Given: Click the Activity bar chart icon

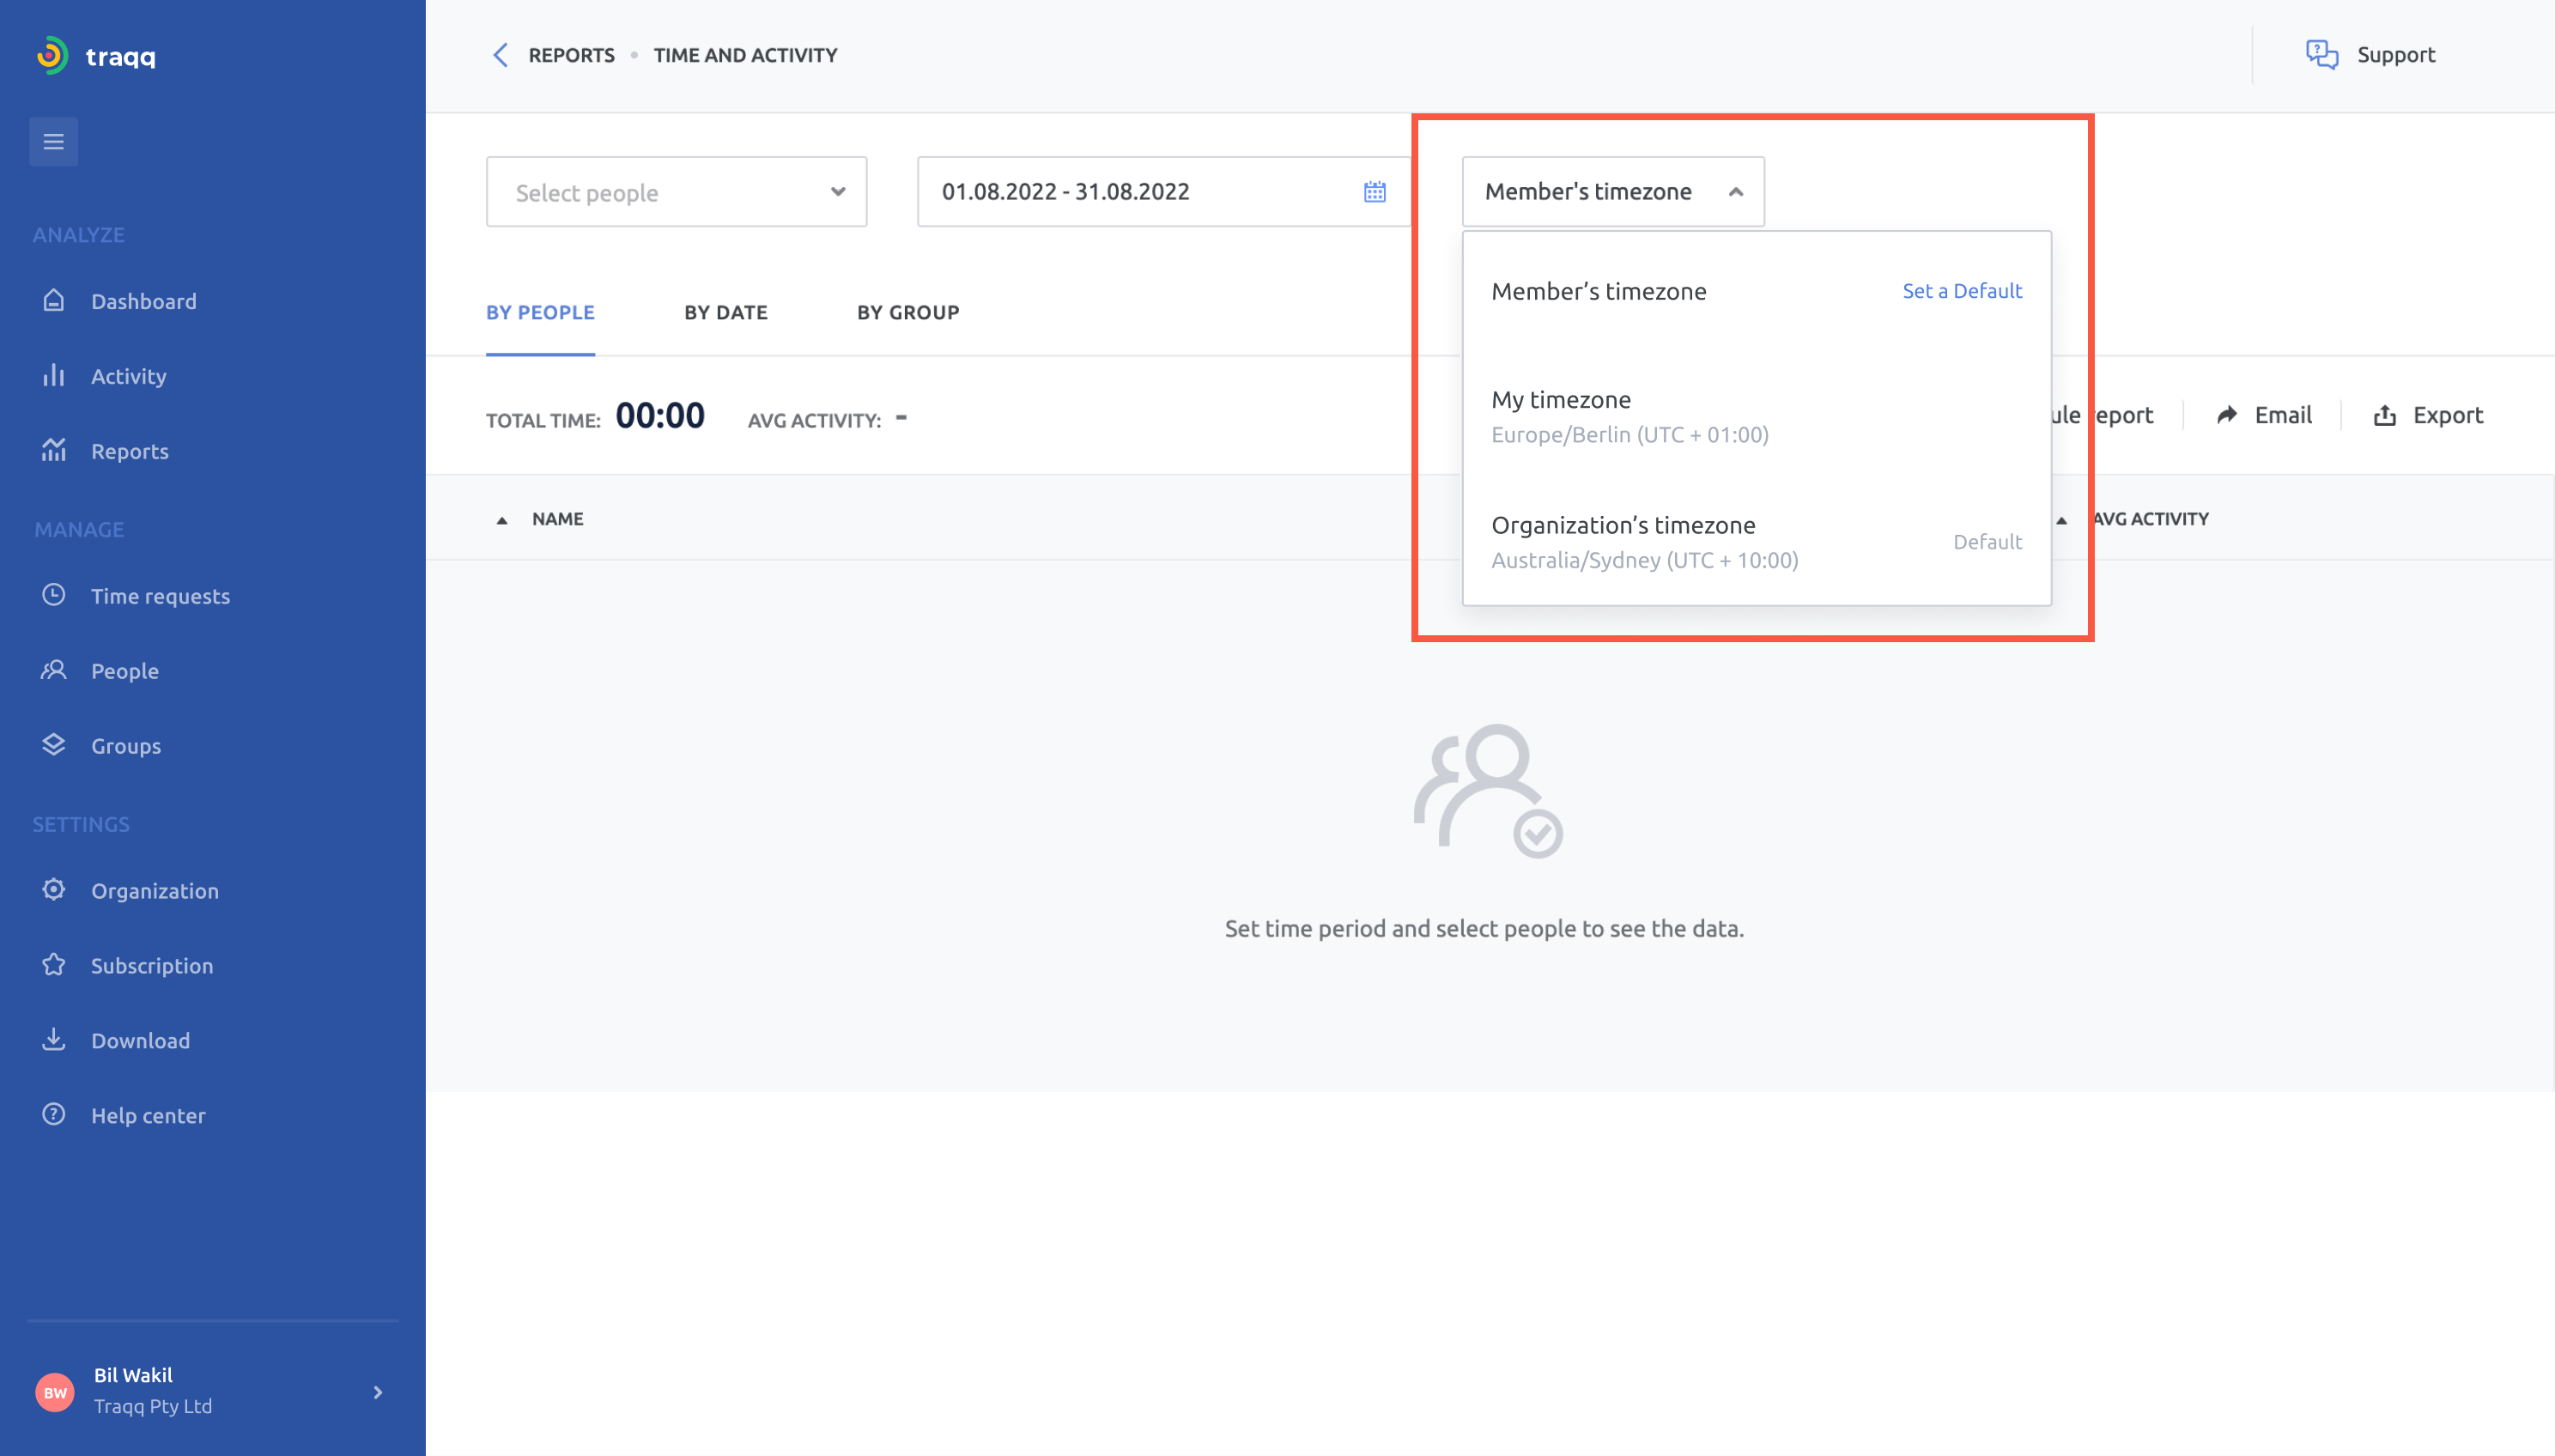Looking at the screenshot, I should [54, 375].
